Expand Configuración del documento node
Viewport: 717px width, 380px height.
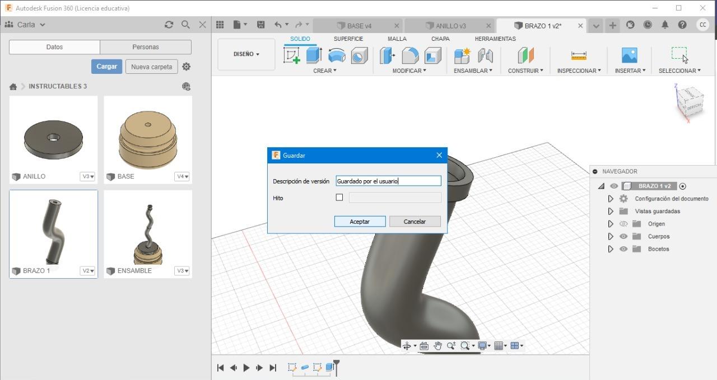tap(611, 199)
